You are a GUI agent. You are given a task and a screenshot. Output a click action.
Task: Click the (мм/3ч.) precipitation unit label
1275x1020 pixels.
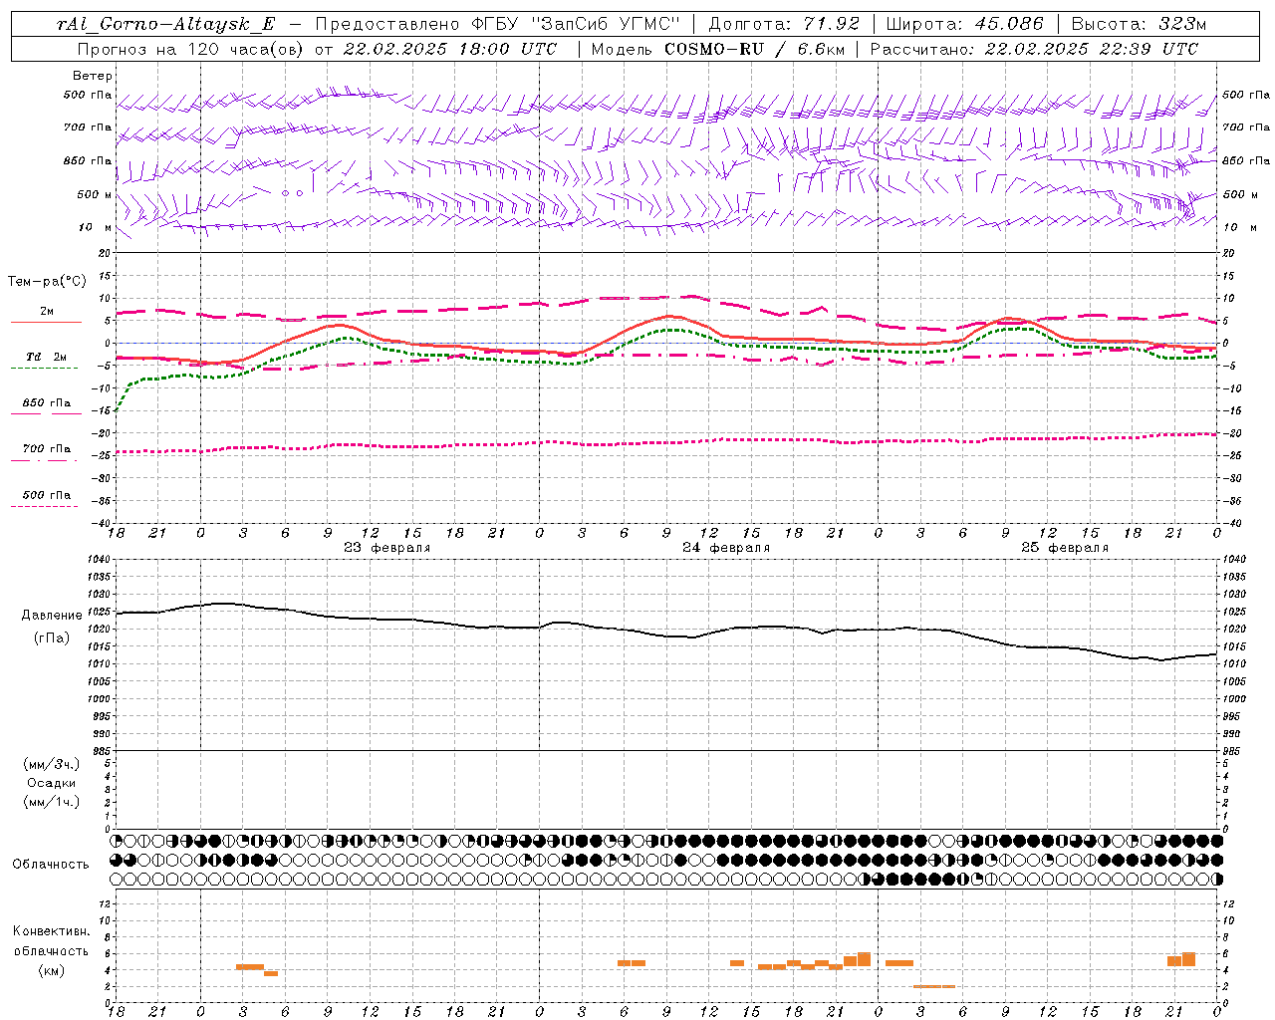52,765
